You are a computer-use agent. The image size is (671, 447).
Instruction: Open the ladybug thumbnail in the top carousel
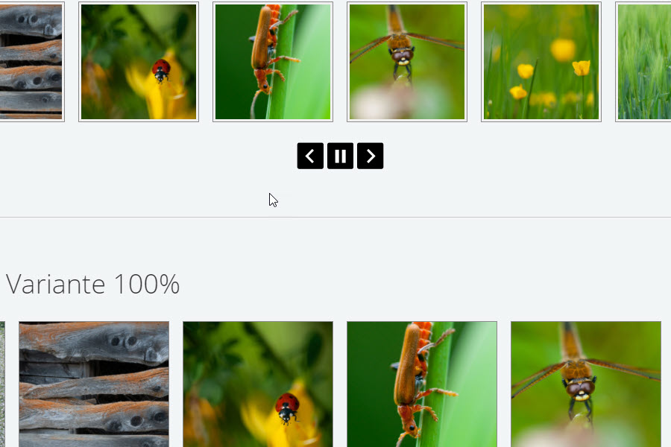pos(139,62)
